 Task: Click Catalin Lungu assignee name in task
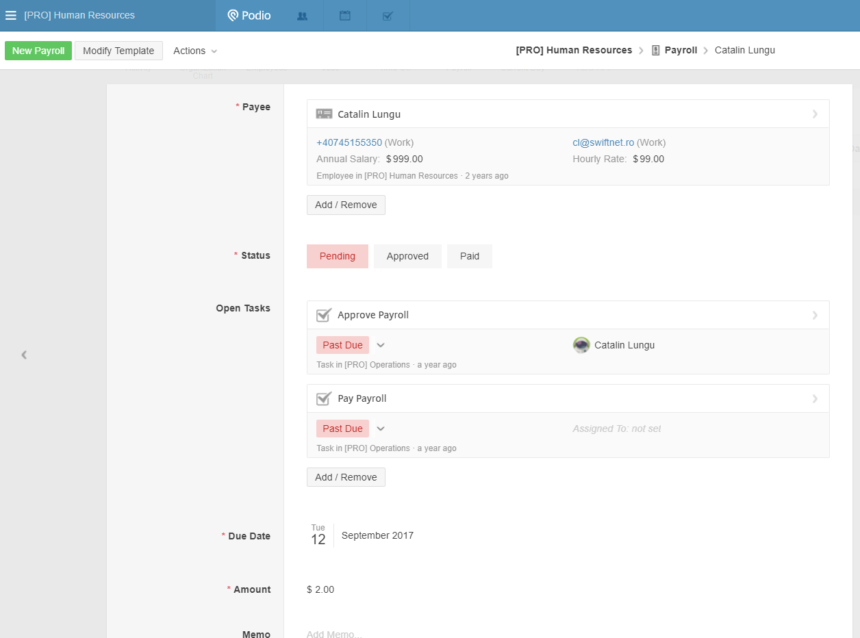tap(624, 345)
